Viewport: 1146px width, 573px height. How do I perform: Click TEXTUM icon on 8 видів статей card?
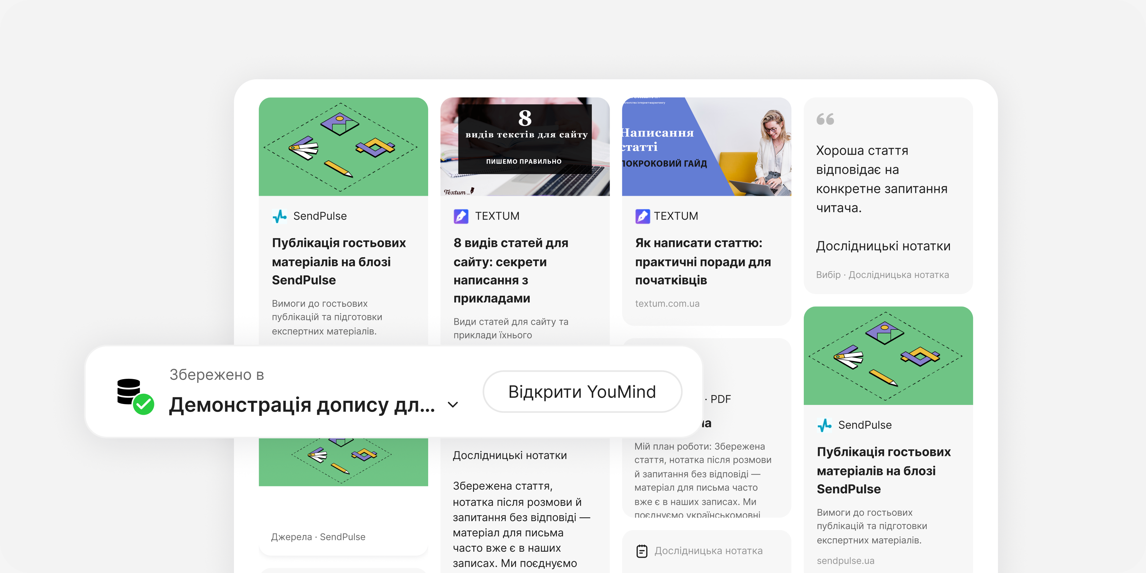tap(461, 216)
